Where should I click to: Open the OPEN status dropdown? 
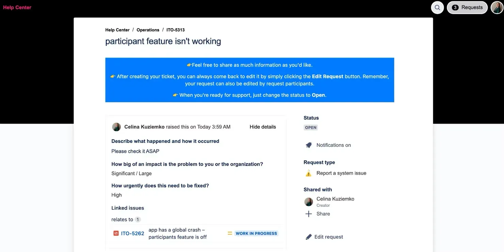[x=311, y=127]
